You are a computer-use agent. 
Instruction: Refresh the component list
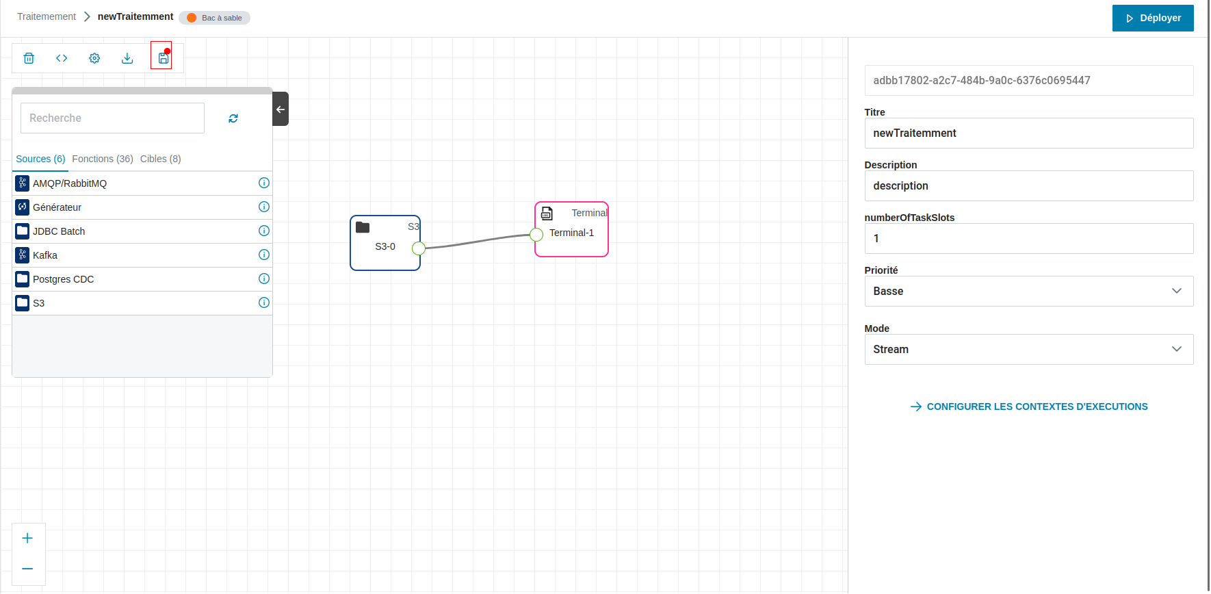tap(233, 118)
